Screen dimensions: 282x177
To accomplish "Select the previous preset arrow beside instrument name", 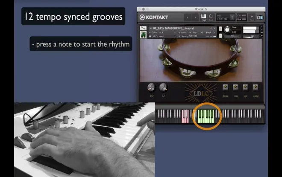I will (211, 29).
